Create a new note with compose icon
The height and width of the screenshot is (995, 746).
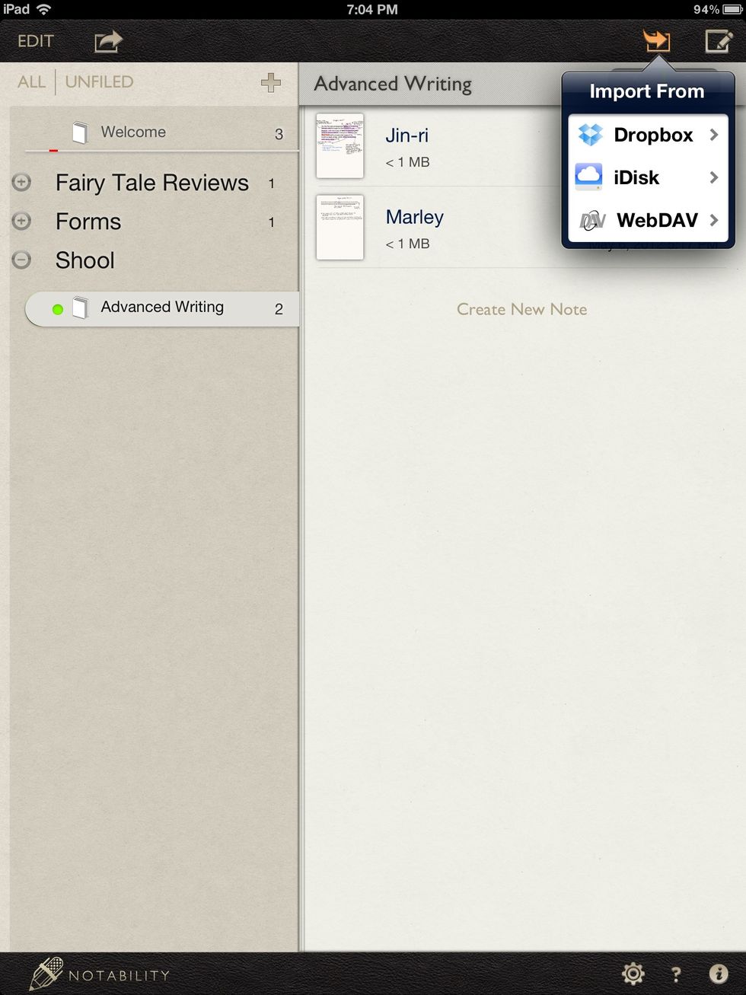(x=719, y=41)
